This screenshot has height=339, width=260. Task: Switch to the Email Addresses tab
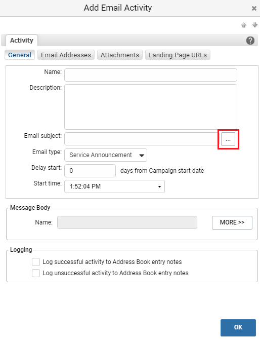click(x=66, y=55)
